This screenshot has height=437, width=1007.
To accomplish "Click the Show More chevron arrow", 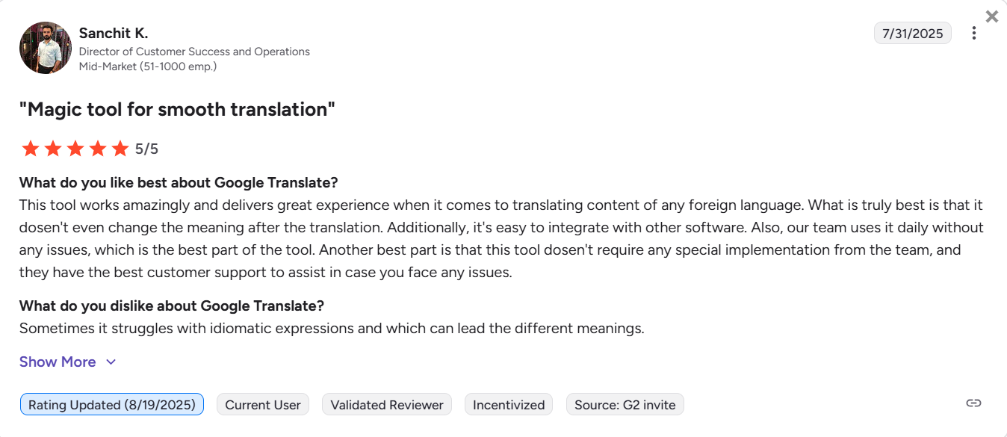I will pyautogui.click(x=111, y=362).
